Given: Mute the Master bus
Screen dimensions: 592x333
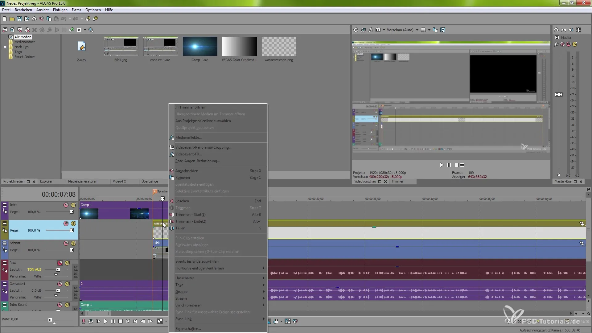Looking at the screenshot, I should pos(569,44).
